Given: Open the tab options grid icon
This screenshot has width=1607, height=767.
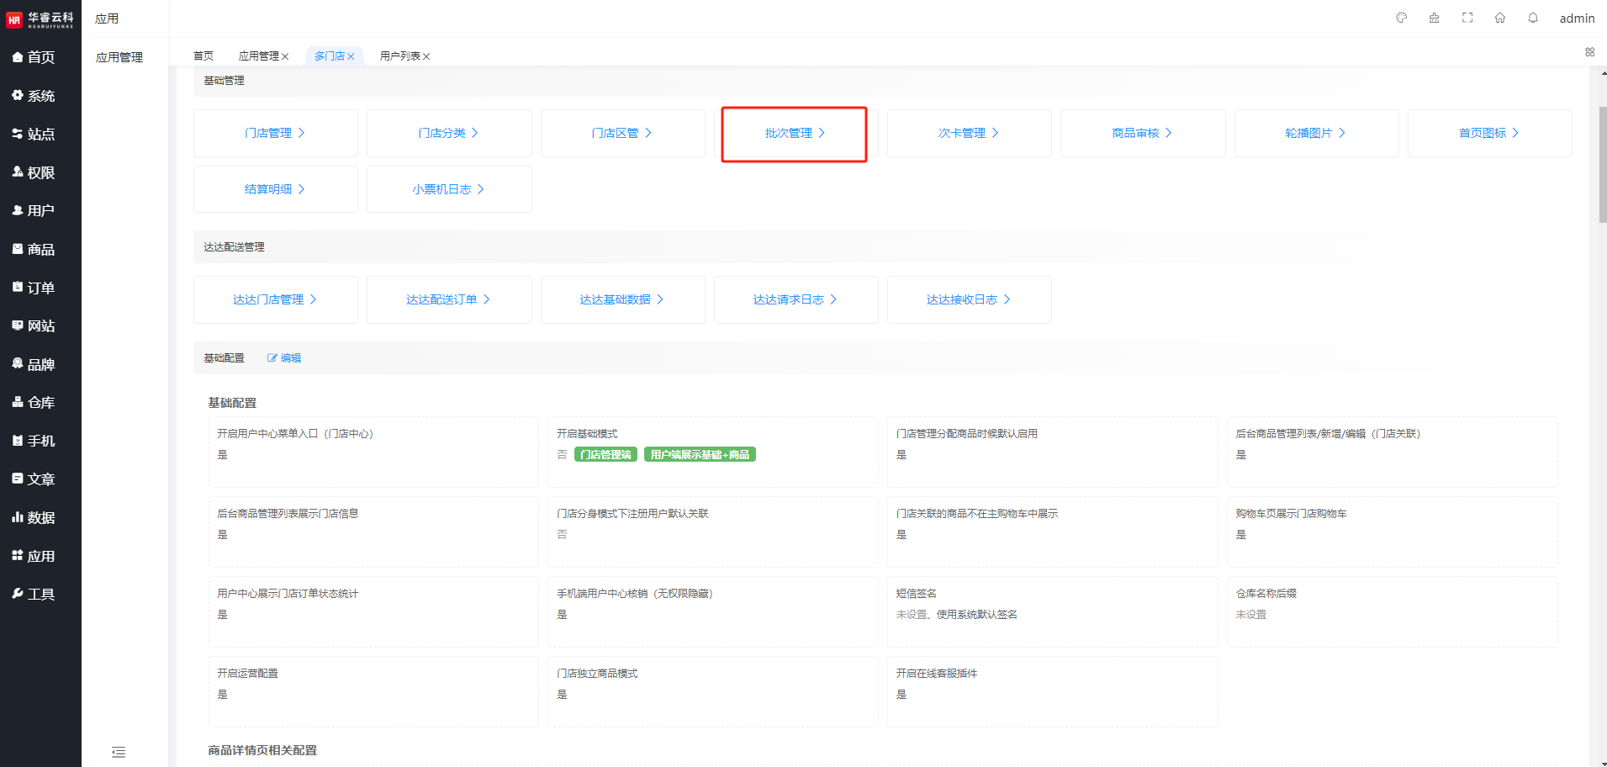Looking at the screenshot, I should [x=1589, y=52].
